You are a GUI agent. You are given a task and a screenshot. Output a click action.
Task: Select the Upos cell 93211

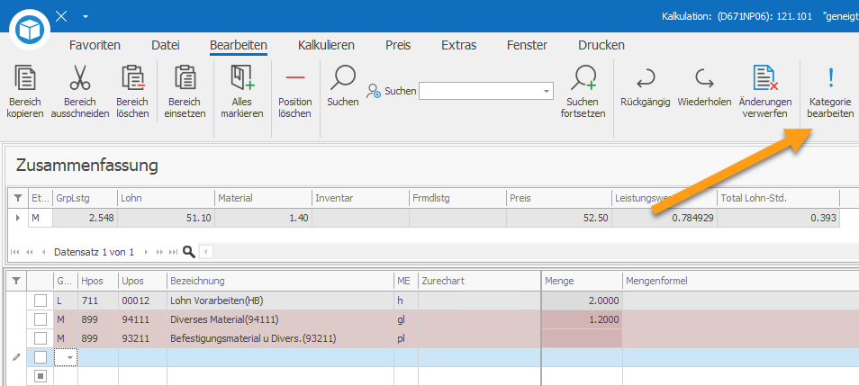[x=142, y=338]
